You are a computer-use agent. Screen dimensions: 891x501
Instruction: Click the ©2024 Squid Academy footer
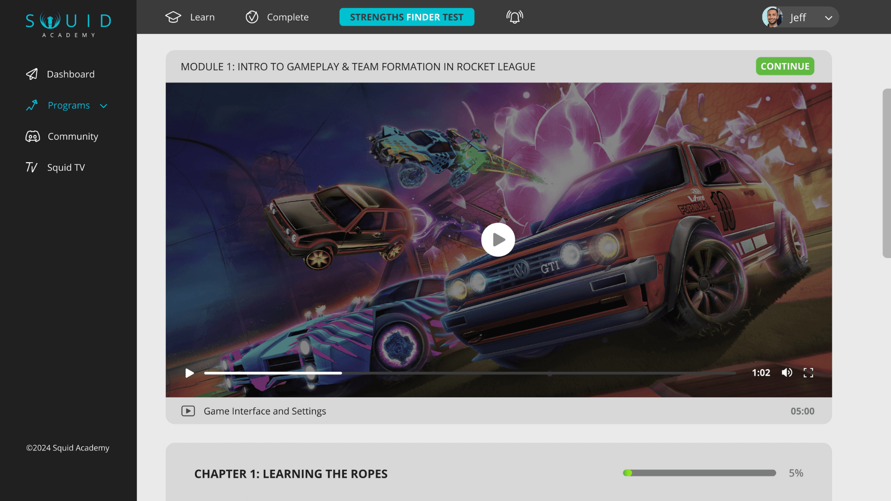[x=68, y=448]
